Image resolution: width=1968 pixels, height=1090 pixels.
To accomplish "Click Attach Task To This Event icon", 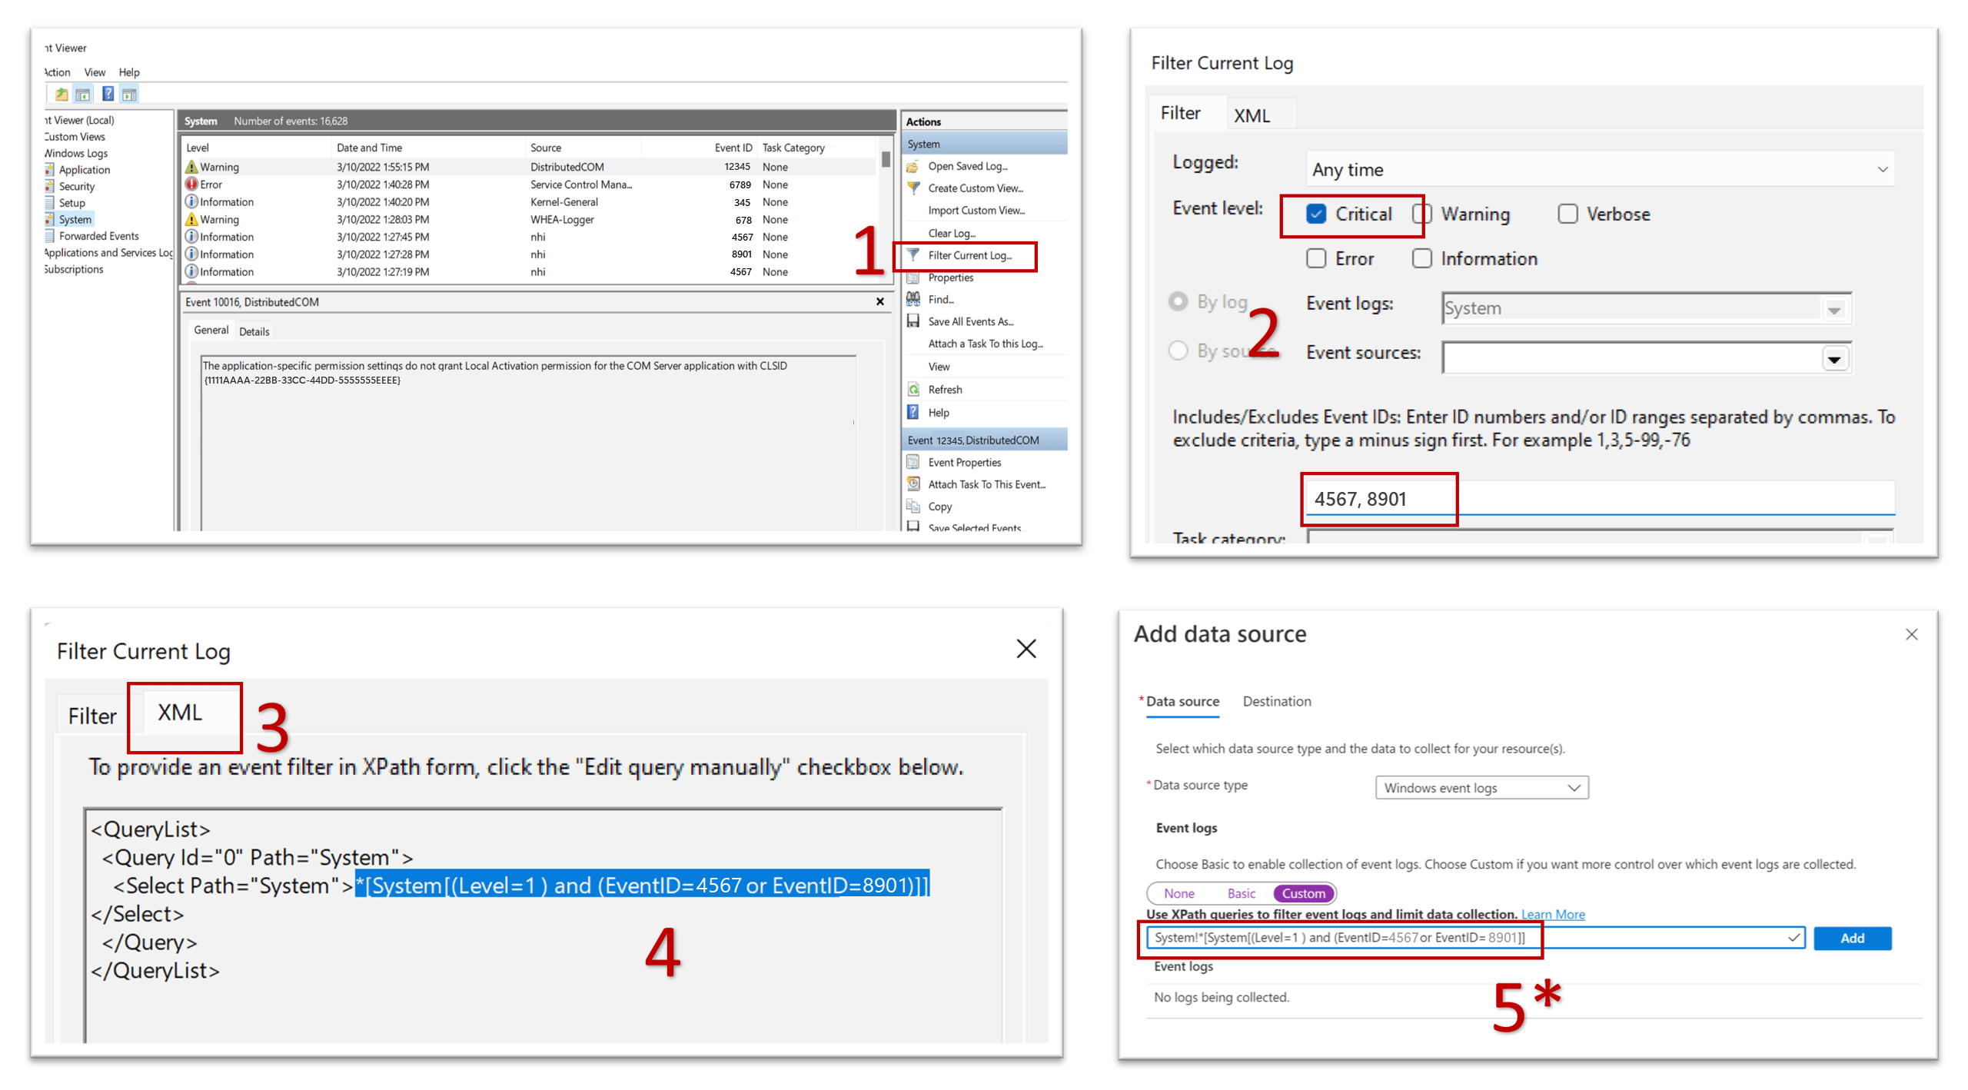I will pyautogui.click(x=913, y=484).
